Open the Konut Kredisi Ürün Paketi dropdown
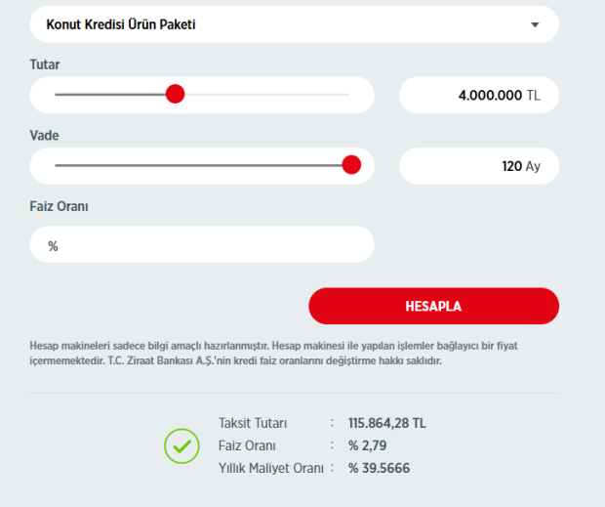The image size is (605, 507). pos(293,24)
